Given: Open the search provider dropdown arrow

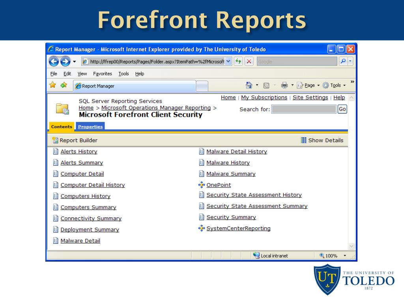Looking at the screenshot, I should pyautogui.click(x=350, y=61).
